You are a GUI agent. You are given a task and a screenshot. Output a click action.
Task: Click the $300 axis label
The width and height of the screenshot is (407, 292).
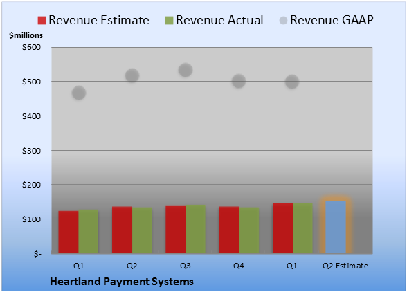(x=31, y=151)
